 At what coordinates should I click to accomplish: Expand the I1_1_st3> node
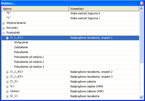coord(7,77)
